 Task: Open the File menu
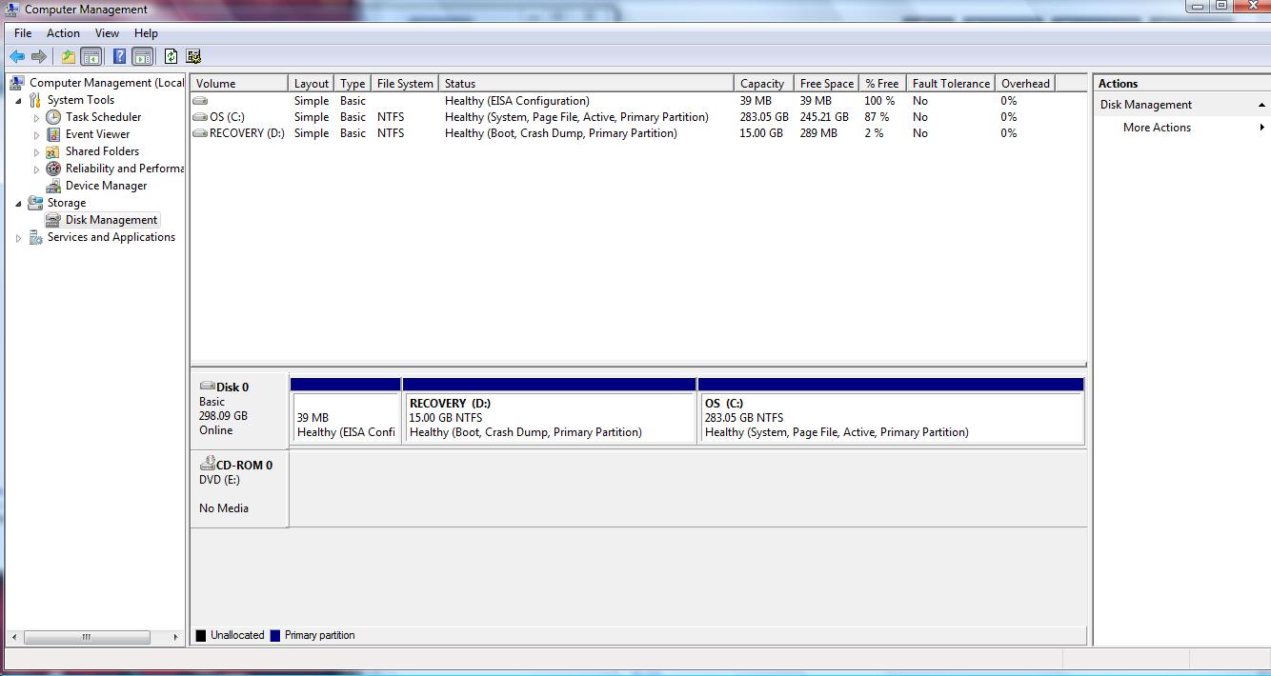tap(23, 32)
